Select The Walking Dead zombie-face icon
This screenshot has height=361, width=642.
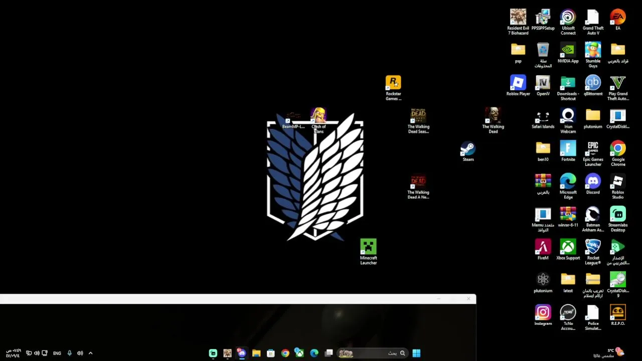click(x=493, y=121)
